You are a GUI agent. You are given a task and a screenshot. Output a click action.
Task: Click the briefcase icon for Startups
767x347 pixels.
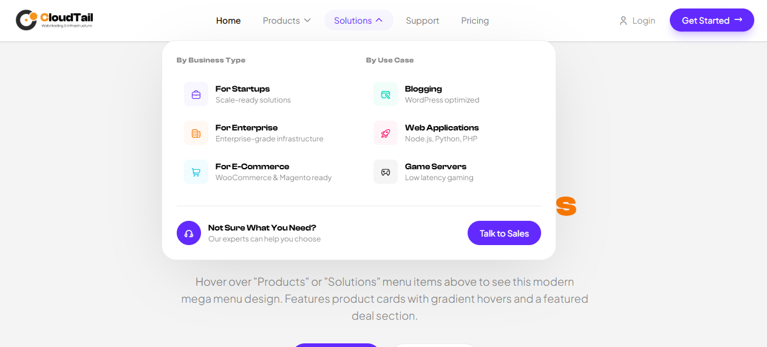pos(196,94)
